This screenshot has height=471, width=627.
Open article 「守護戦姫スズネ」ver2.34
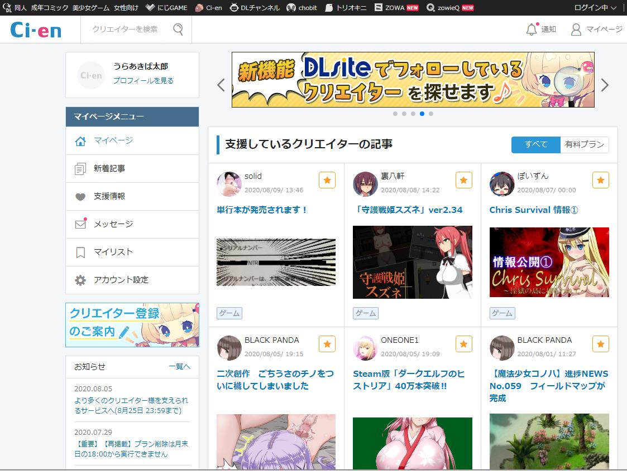pyautogui.click(x=408, y=210)
